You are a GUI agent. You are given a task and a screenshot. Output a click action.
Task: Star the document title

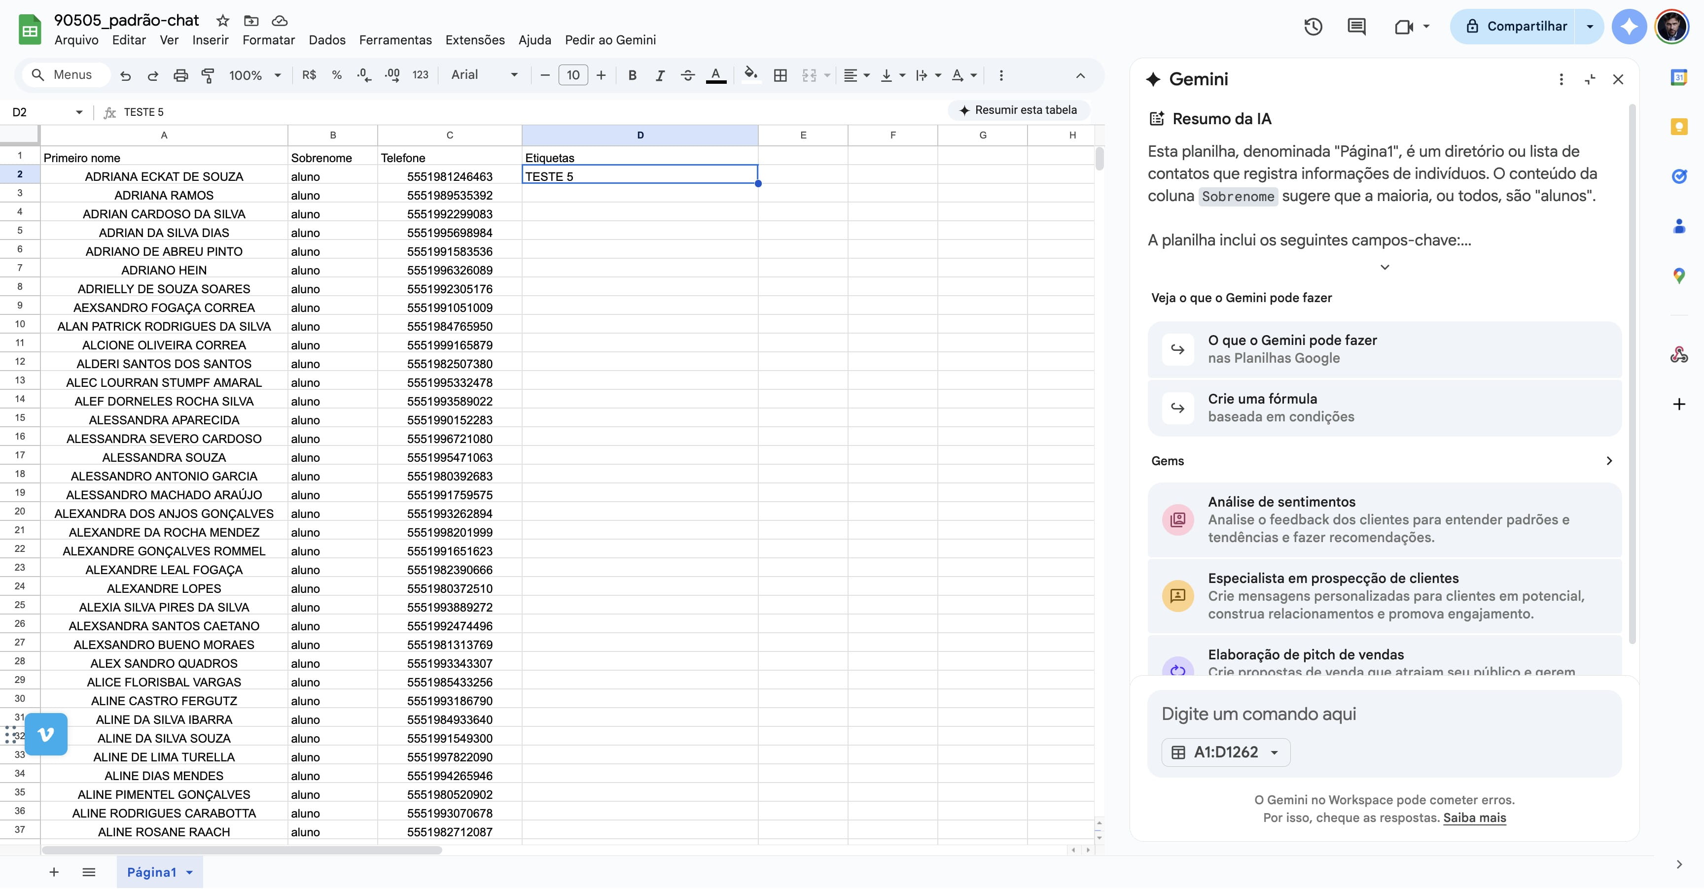coord(223,21)
